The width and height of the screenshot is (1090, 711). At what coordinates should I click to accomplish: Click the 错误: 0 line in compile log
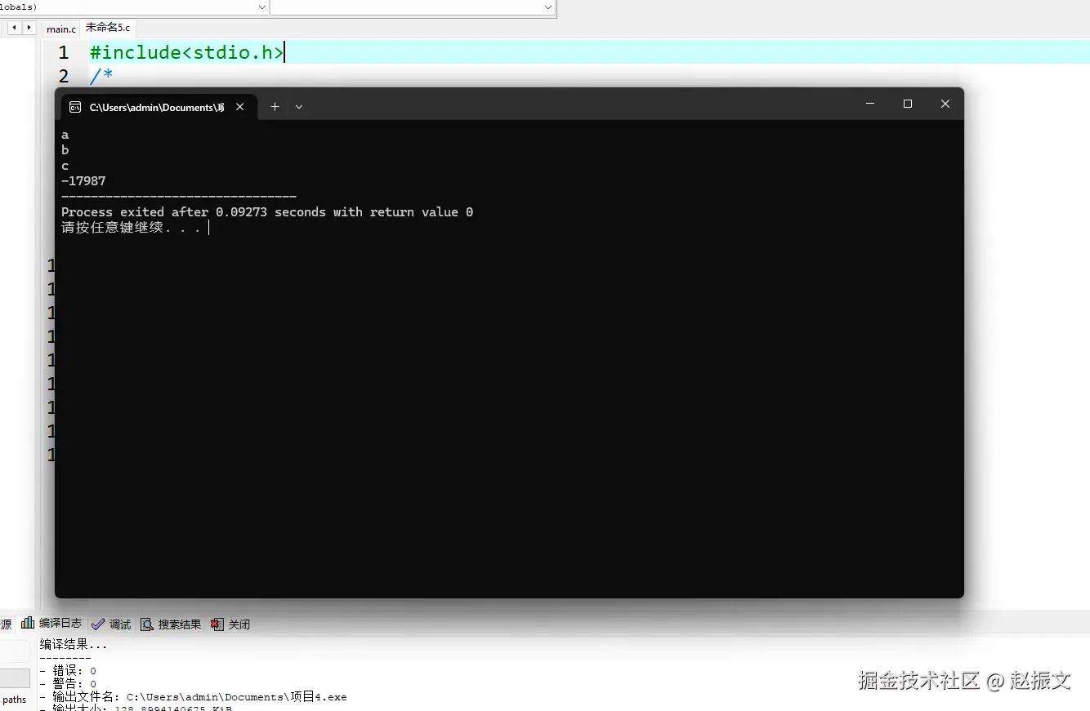68,671
